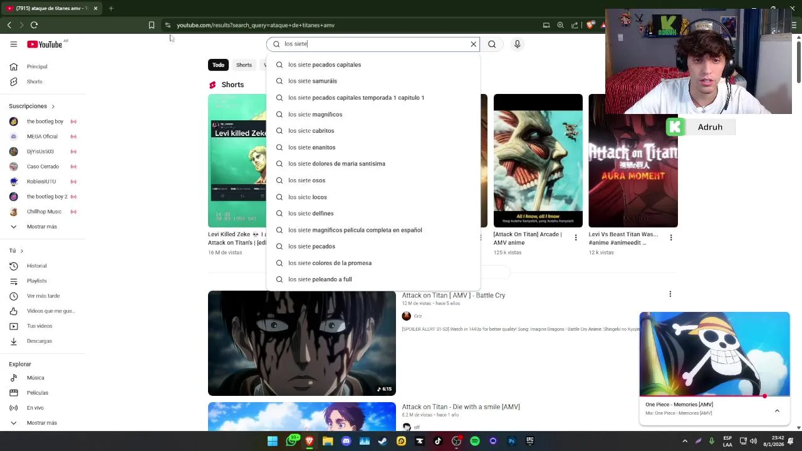Choose suggestion 'los siete osos'
This screenshot has height=451, width=802.
(x=373, y=180)
